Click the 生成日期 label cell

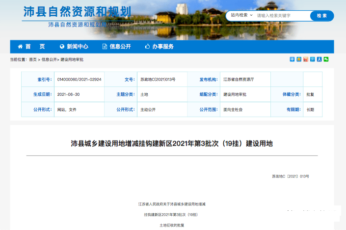38,94
